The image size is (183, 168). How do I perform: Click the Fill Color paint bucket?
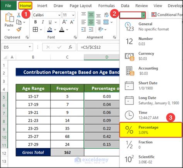point(50,29)
